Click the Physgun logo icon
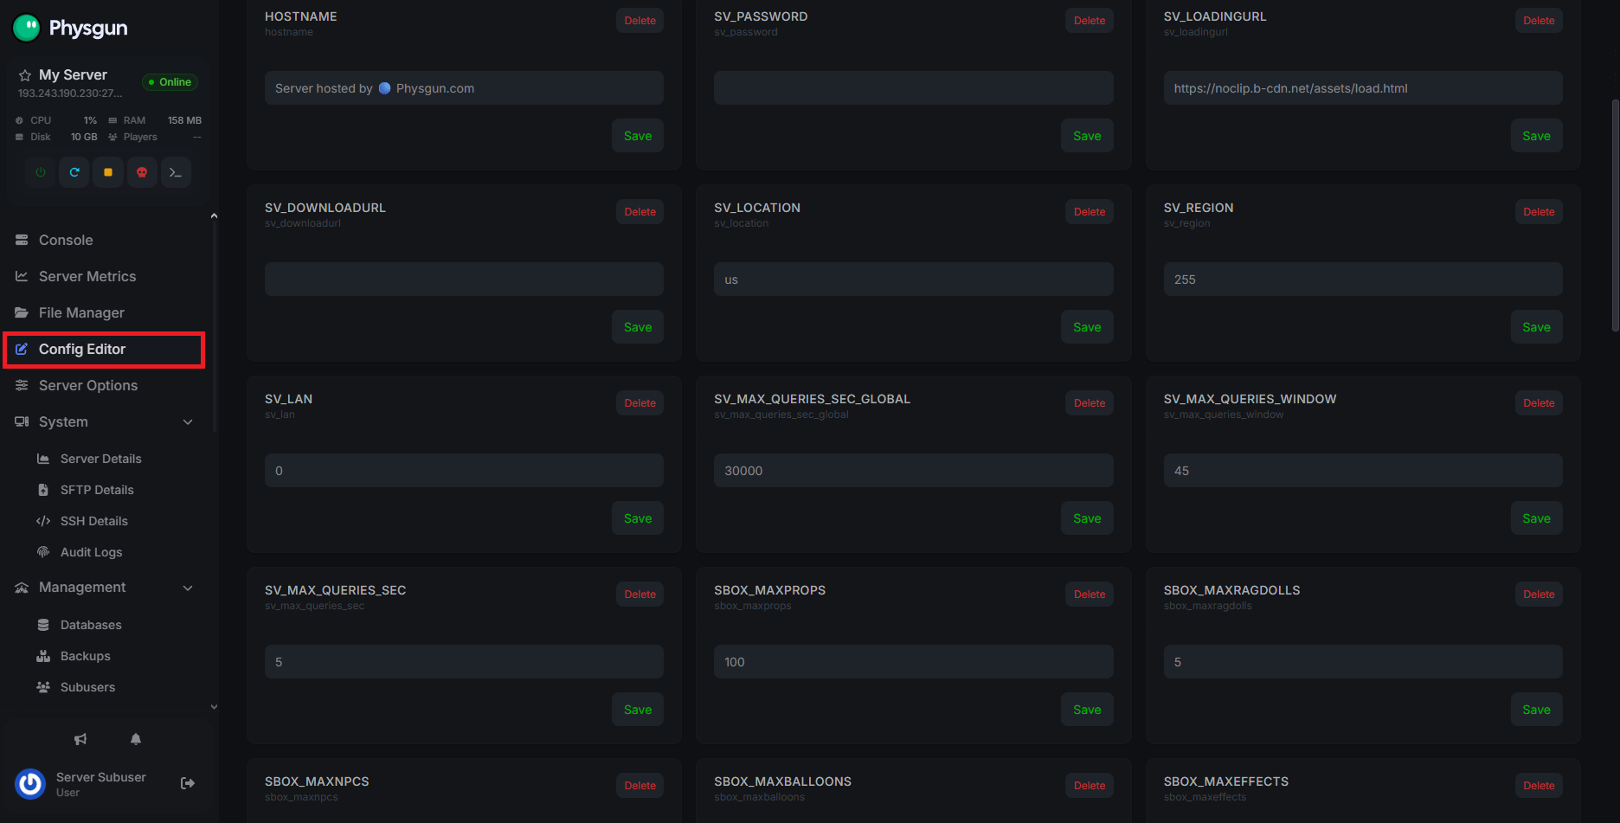Viewport: 1620px width, 823px height. point(27,28)
